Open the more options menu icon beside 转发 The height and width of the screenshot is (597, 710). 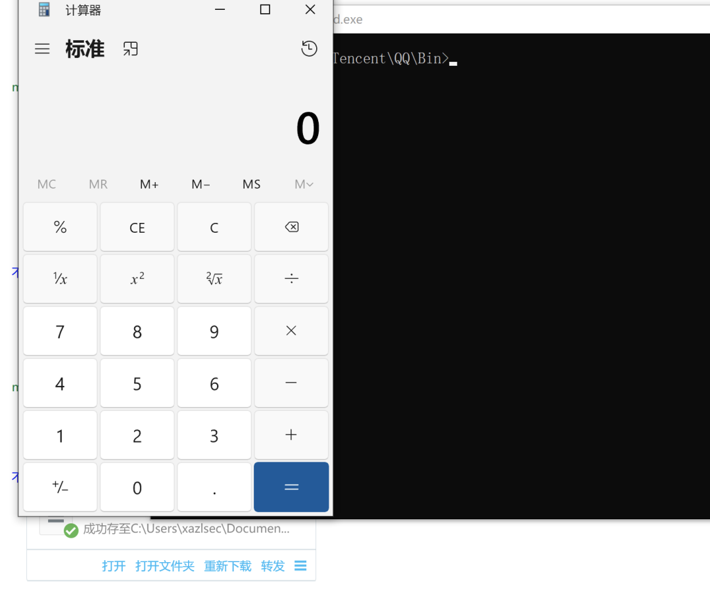[300, 565]
